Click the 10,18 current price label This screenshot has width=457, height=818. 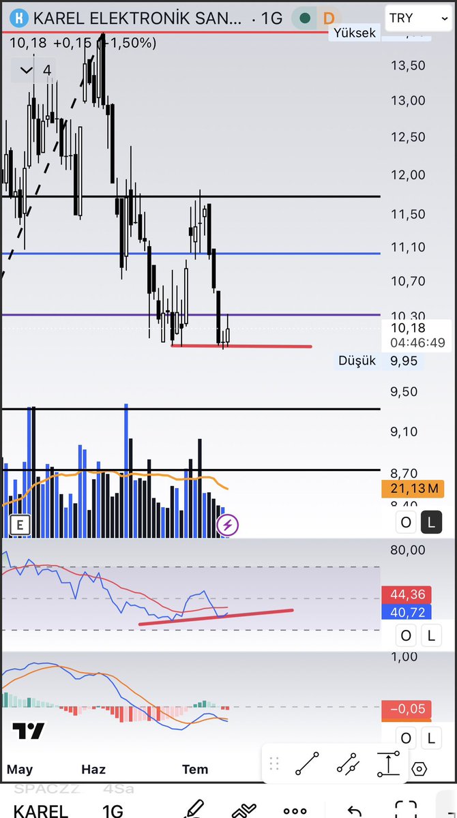(x=409, y=329)
